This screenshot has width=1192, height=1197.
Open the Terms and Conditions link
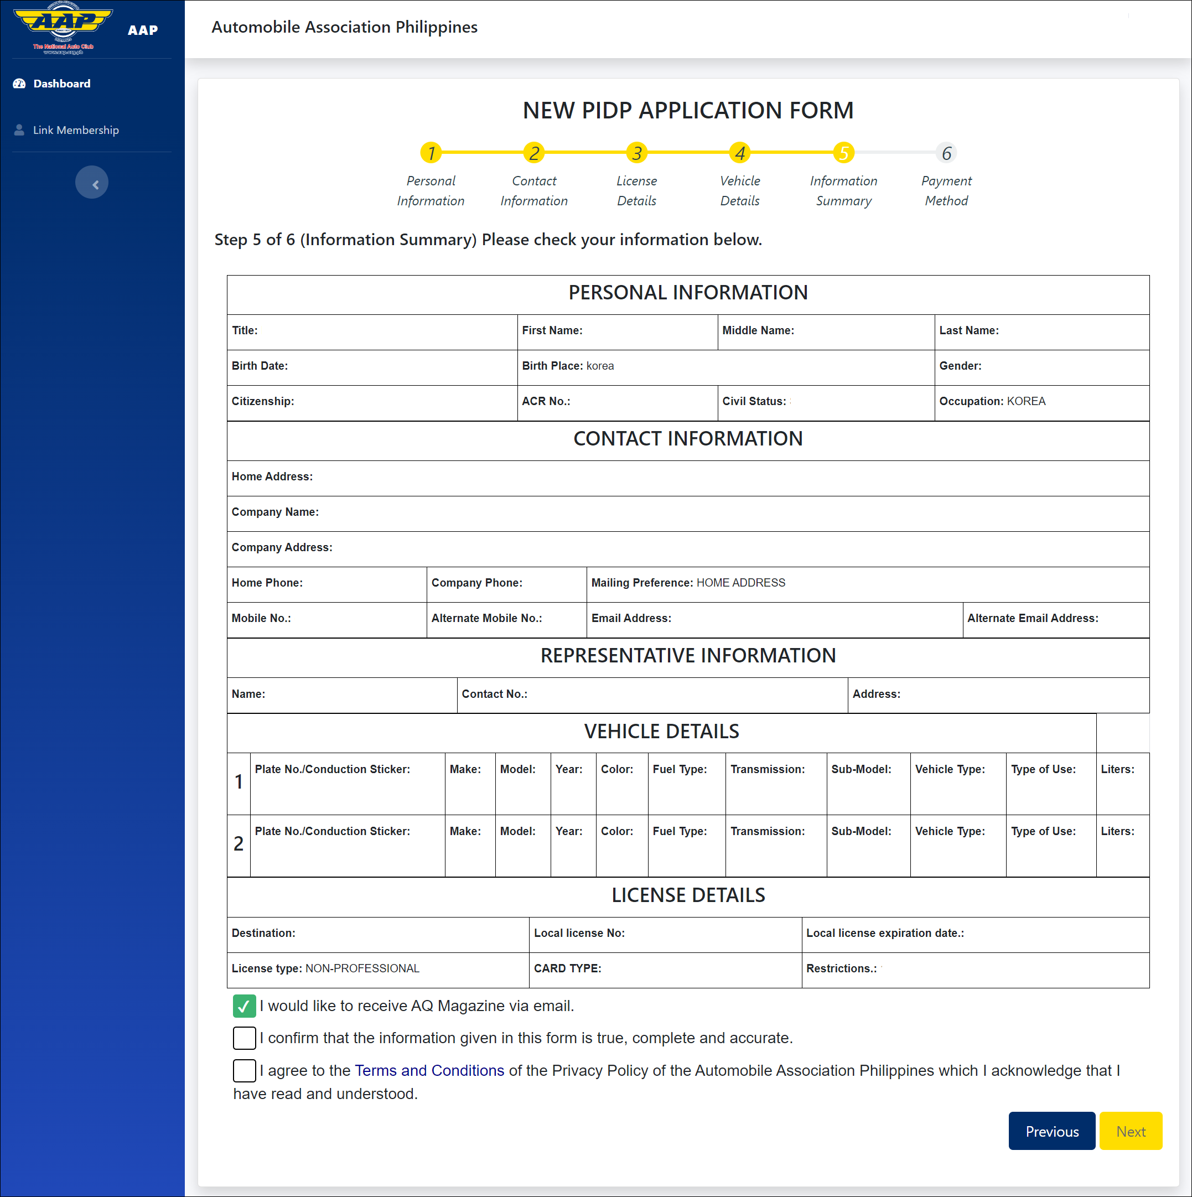[x=429, y=1071]
